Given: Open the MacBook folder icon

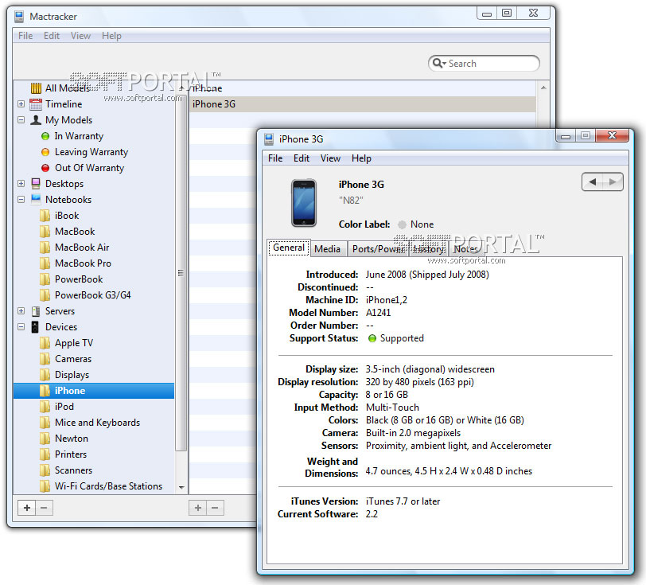Looking at the screenshot, I should coord(45,232).
